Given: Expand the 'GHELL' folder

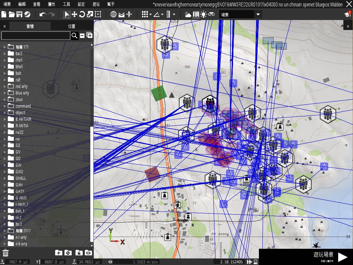Looking at the screenshot, I should [x=4, y=178].
